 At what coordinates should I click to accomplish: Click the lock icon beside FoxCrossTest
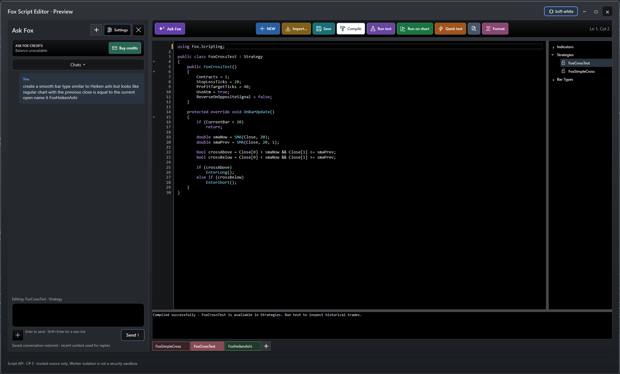coord(563,63)
